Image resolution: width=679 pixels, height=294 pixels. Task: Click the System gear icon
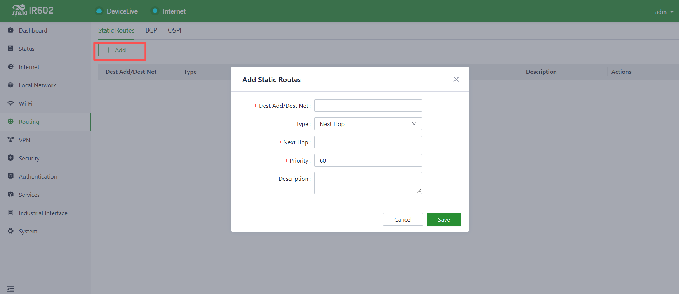pos(11,231)
